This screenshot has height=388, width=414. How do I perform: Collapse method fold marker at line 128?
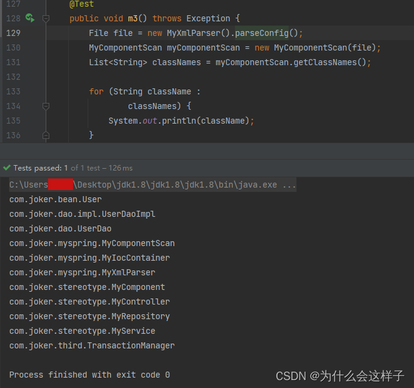pyautogui.click(x=46, y=18)
